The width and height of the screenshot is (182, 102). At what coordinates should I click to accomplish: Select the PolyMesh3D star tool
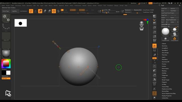point(166,39)
